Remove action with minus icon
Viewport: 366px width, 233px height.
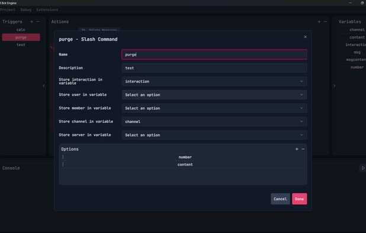pos(325,22)
